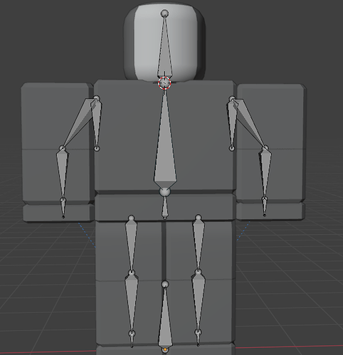
Task: Click the joint sphere at the root bone's top
Action: [165, 284]
